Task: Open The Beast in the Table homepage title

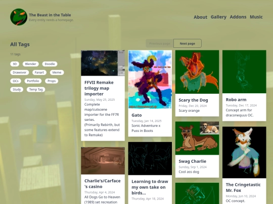Action: coord(50,15)
